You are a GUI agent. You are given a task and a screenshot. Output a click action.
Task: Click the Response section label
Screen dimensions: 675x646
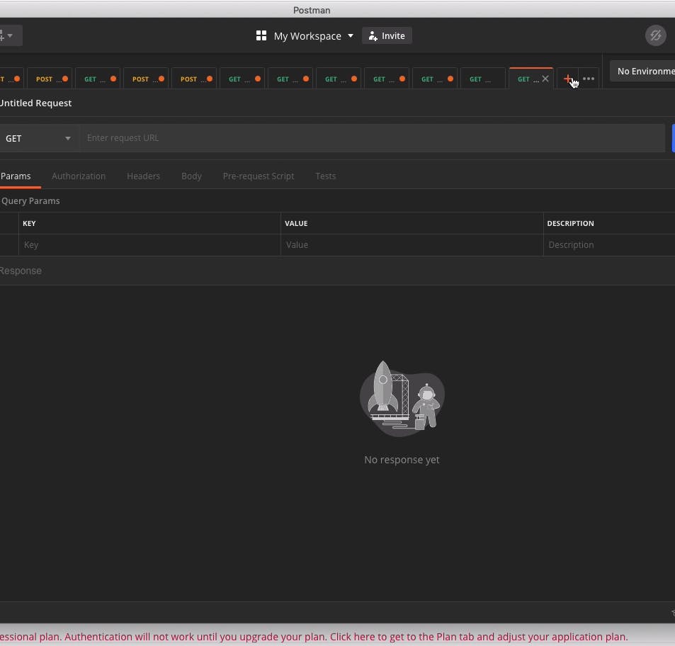(x=21, y=271)
